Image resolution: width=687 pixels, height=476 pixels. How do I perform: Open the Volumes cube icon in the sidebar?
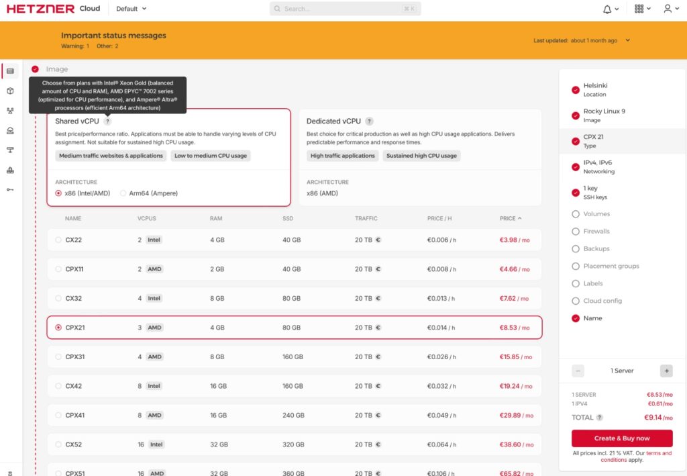[11, 91]
